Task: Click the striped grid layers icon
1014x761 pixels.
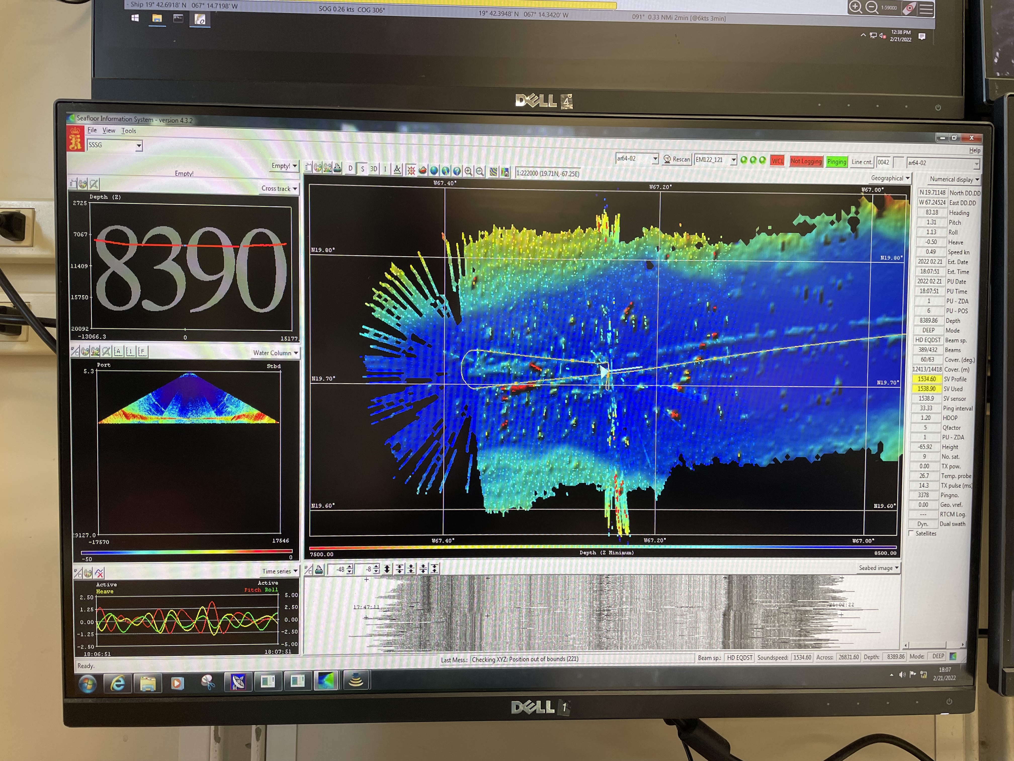Action: click(x=493, y=172)
